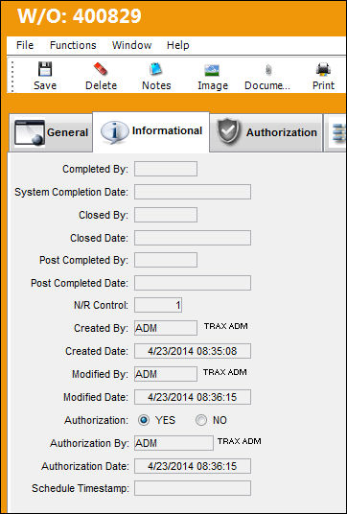
Task: Switch to the General tab
Action: [51, 132]
